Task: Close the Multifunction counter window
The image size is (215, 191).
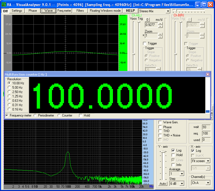Action: point(208,74)
